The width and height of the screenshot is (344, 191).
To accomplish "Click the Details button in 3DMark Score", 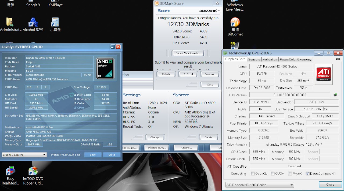I will click(x=167, y=74).
